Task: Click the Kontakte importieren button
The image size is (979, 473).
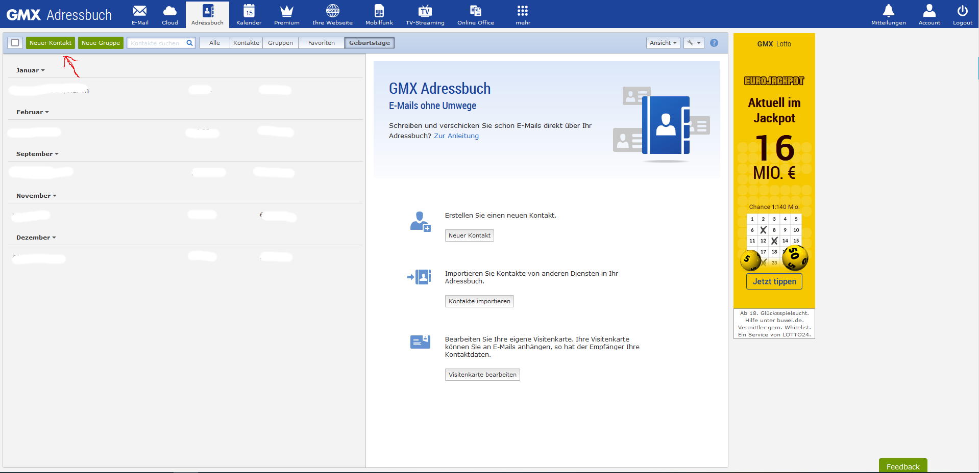Action: click(x=479, y=301)
